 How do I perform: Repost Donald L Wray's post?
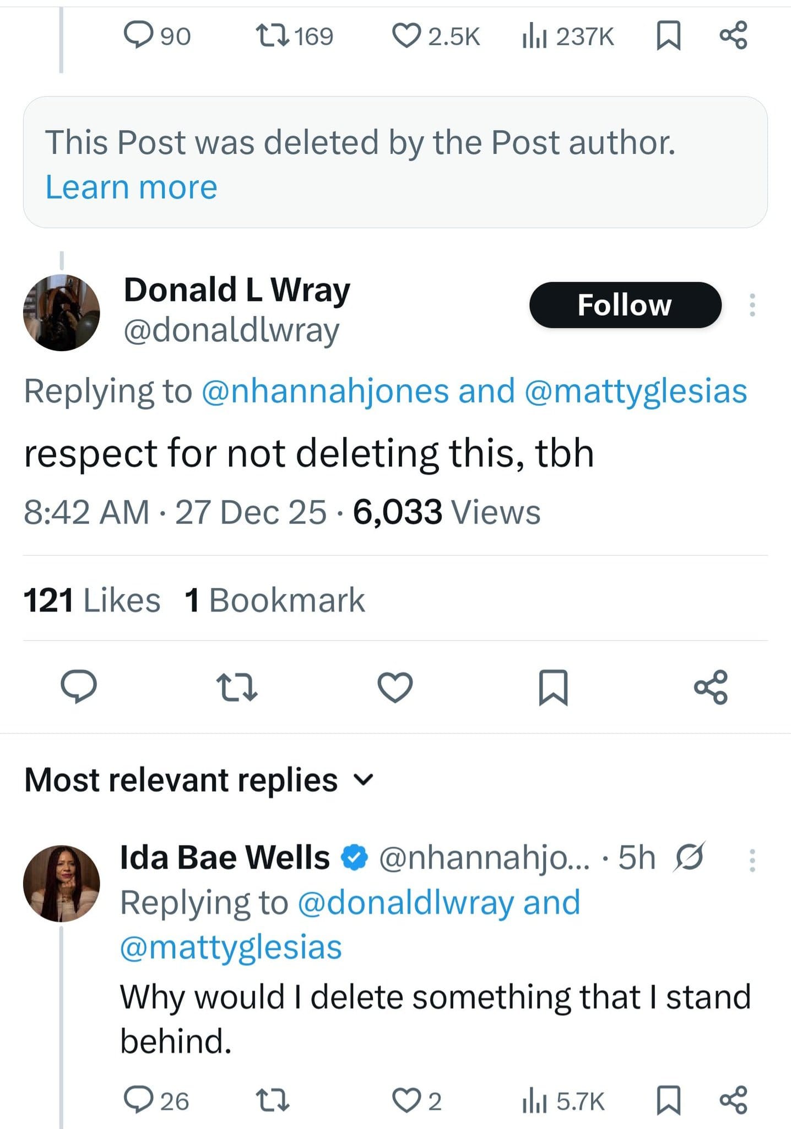(237, 687)
